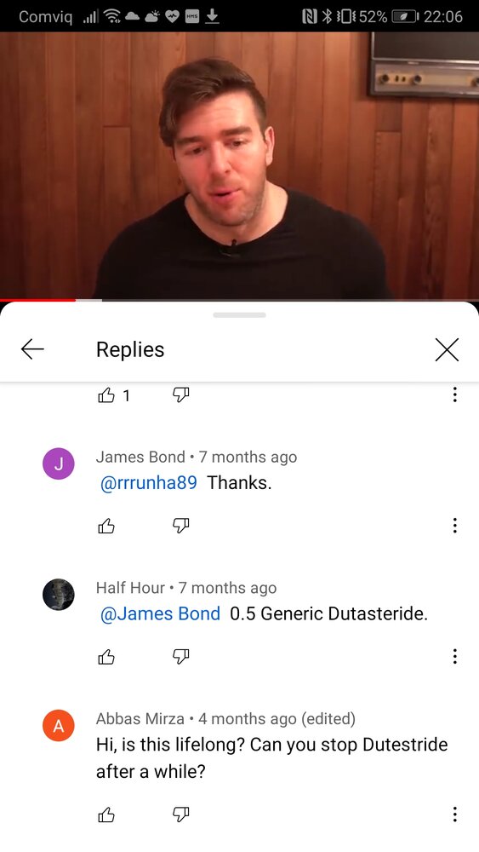479x852 pixels.
Task: Like Half Hour's Dutasteride reply
Action: click(x=106, y=657)
